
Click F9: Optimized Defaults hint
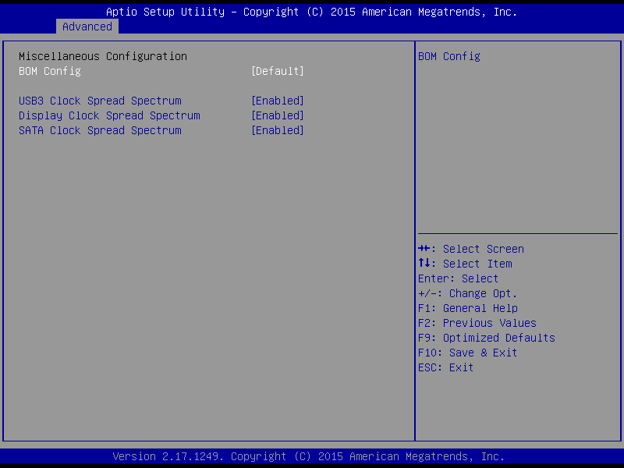(x=486, y=338)
